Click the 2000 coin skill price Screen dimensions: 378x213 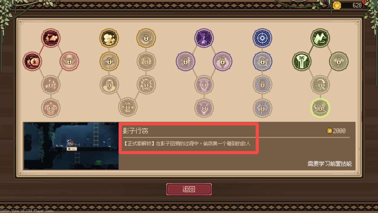point(336,131)
